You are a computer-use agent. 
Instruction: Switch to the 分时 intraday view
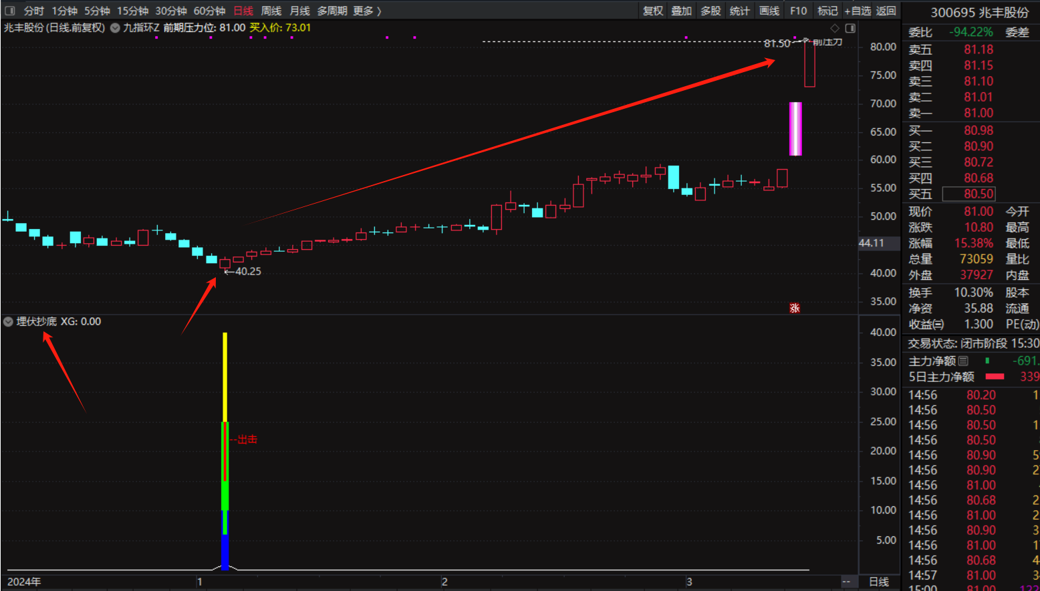[33, 11]
